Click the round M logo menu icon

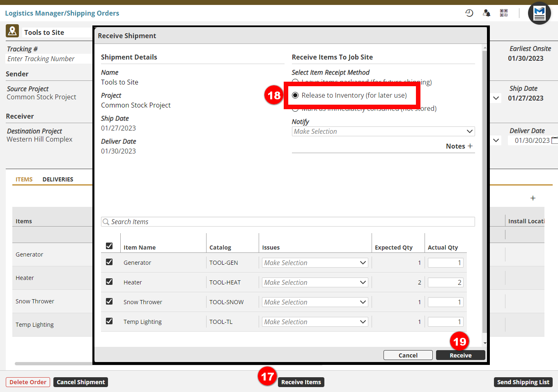click(539, 13)
